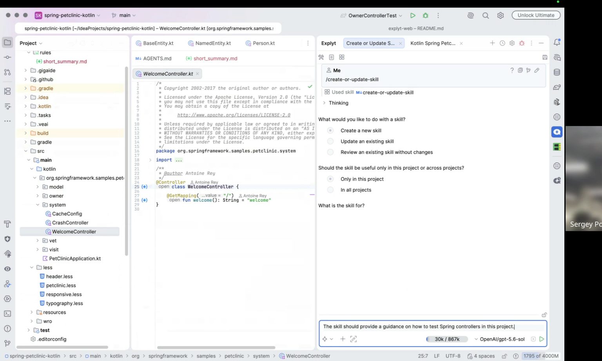The height and width of the screenshot is (361, 602).
Task: Switch to Kotlin Spring Petc... chat tab
Action: pyautogui.click(x=433, y=43)
